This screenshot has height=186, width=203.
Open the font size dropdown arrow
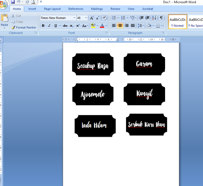(x=86, y=18)
